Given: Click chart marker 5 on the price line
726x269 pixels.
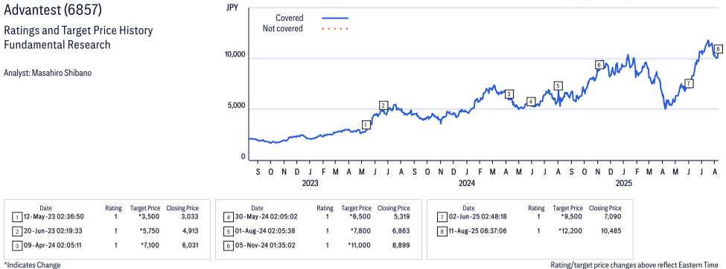Looking at the screenshot, I should [558, 85].
